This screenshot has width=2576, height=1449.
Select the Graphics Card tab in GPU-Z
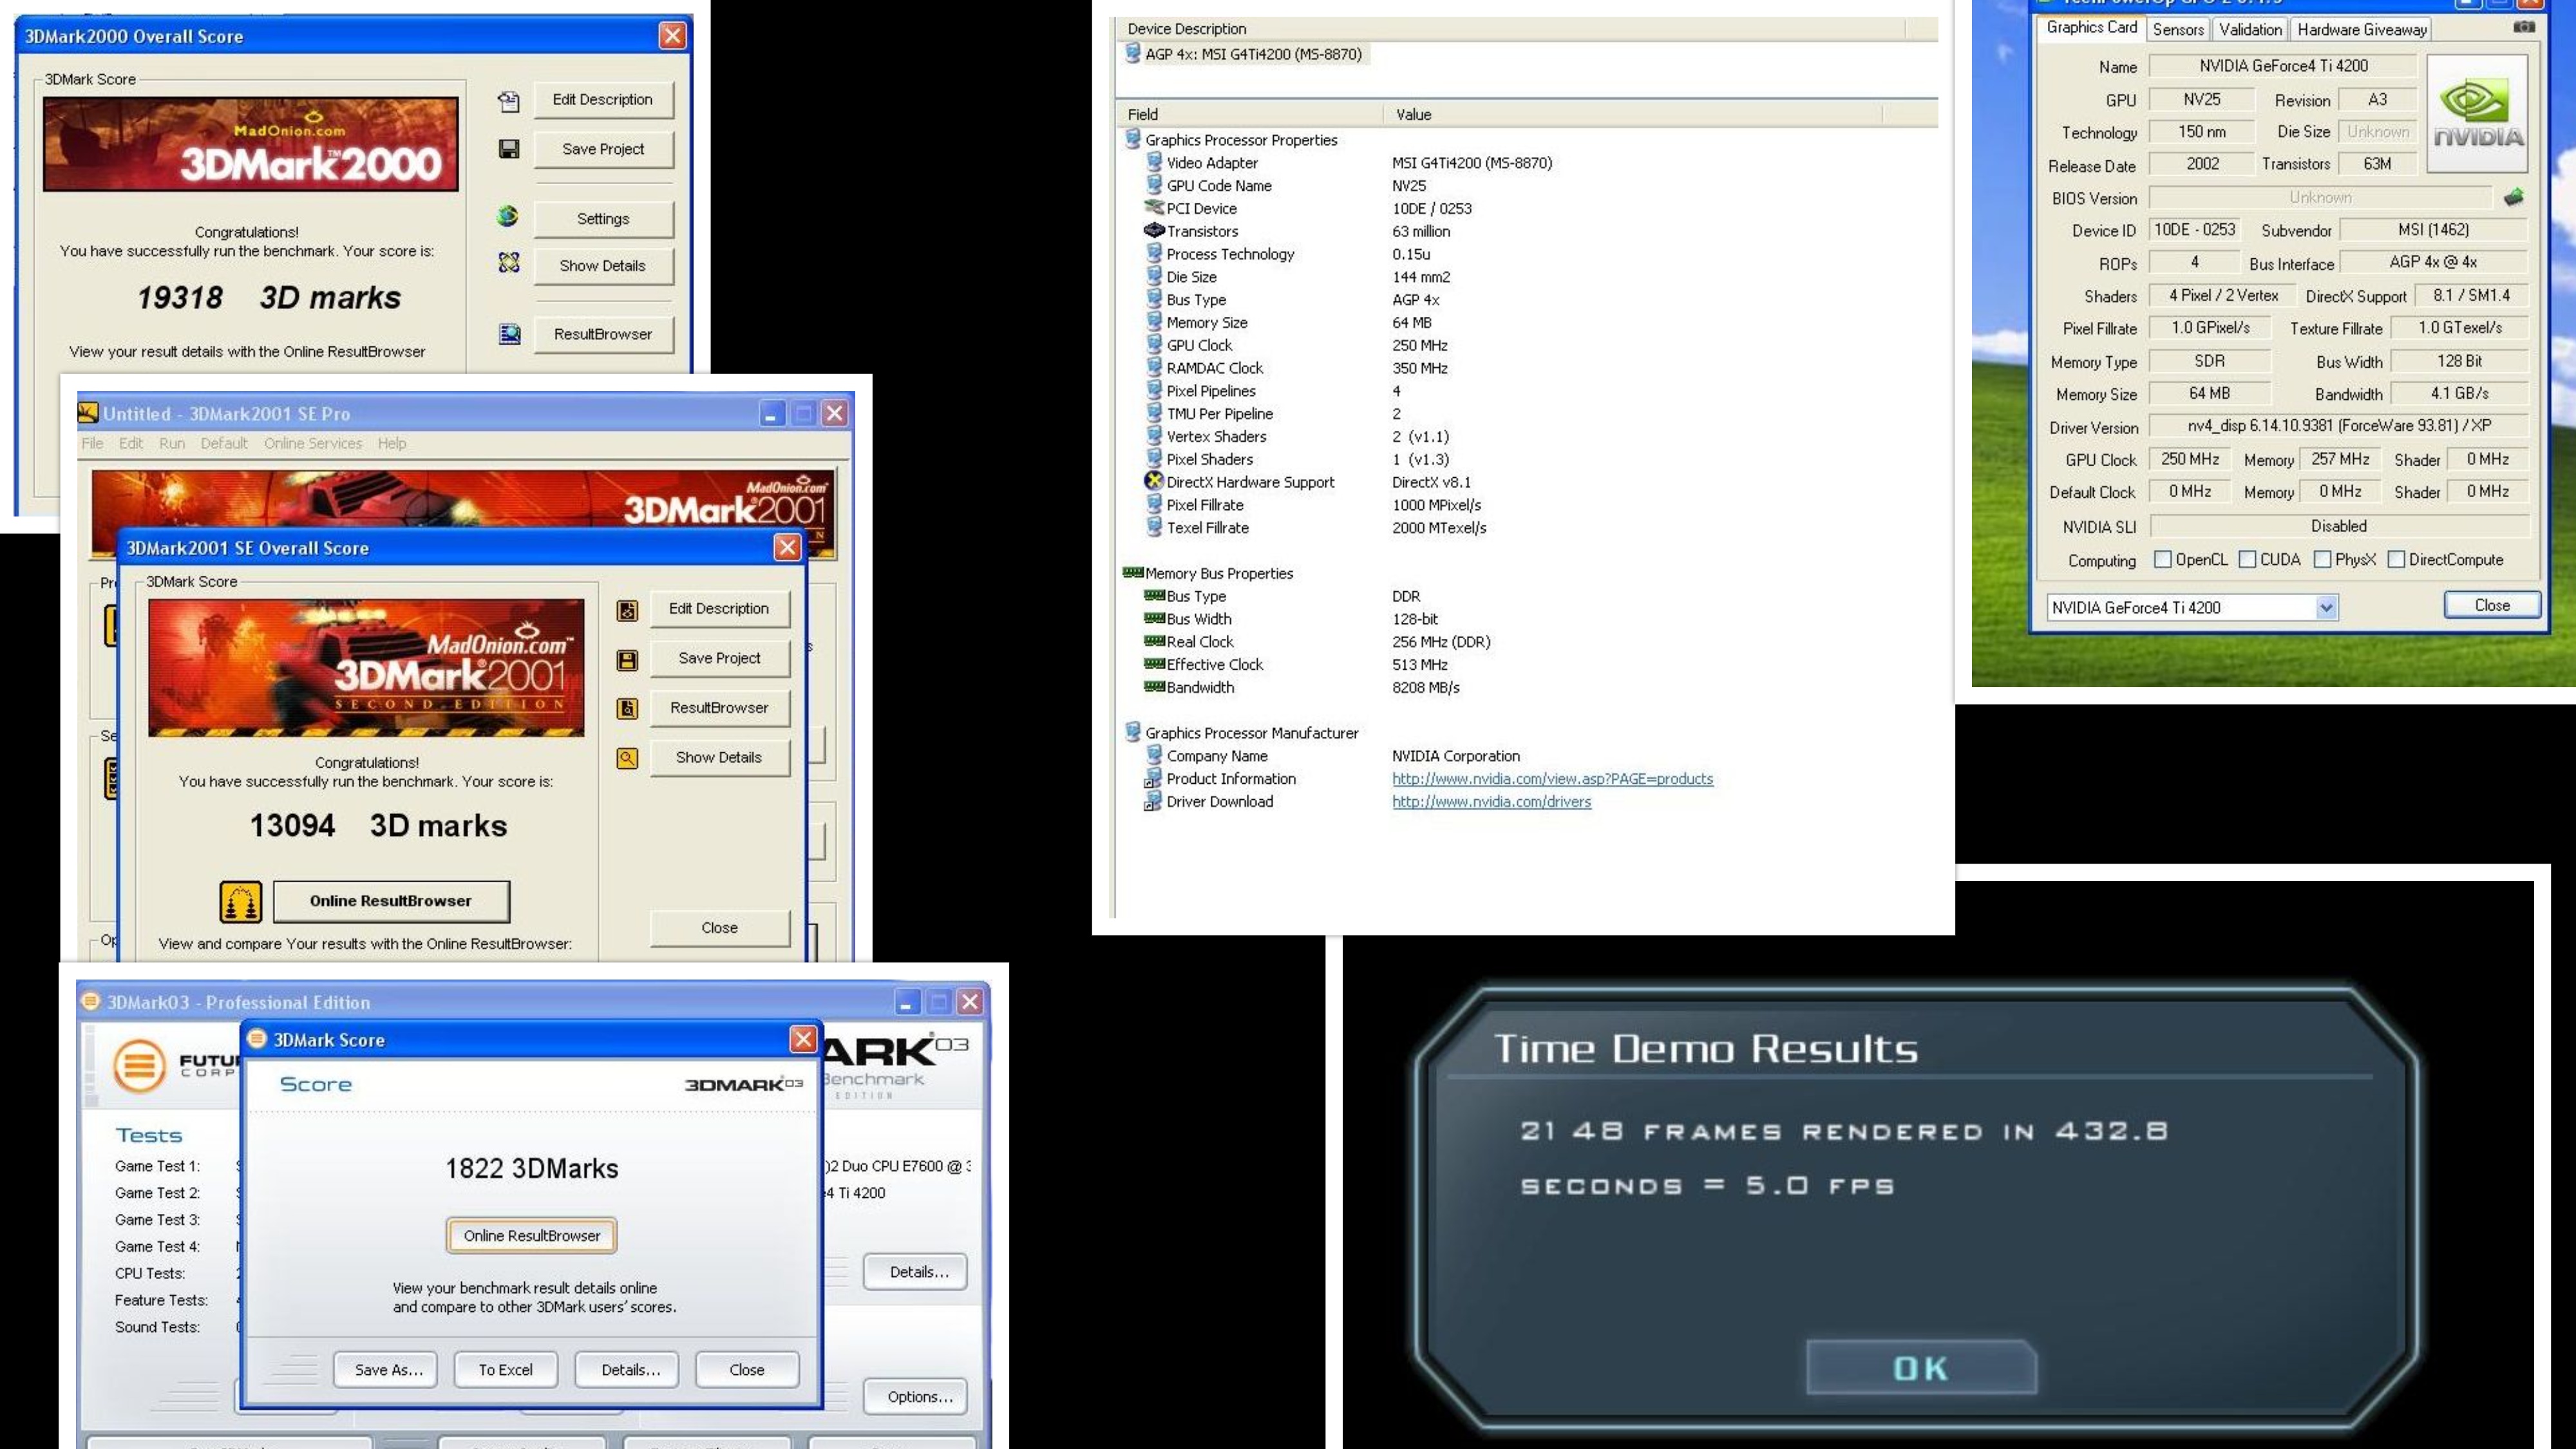(x=2091, y=27)
